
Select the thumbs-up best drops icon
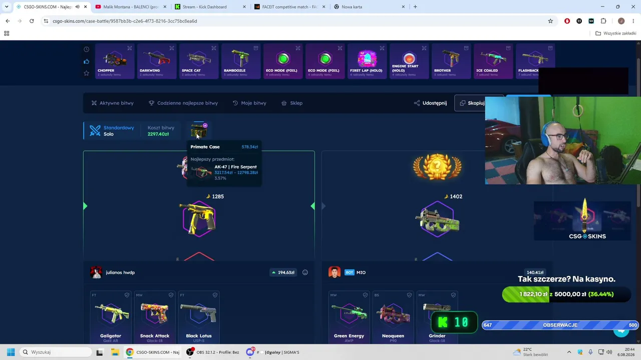click(x=87, y=61)
